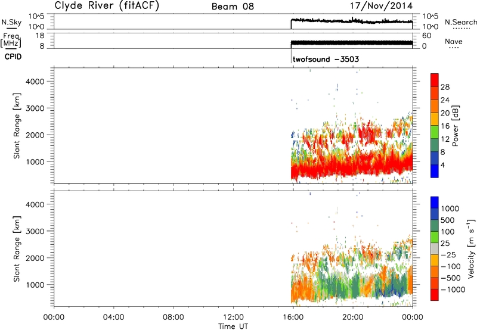477x330 pixels.
Task: Click the '28' power scale value
Action: pos(445,87)
